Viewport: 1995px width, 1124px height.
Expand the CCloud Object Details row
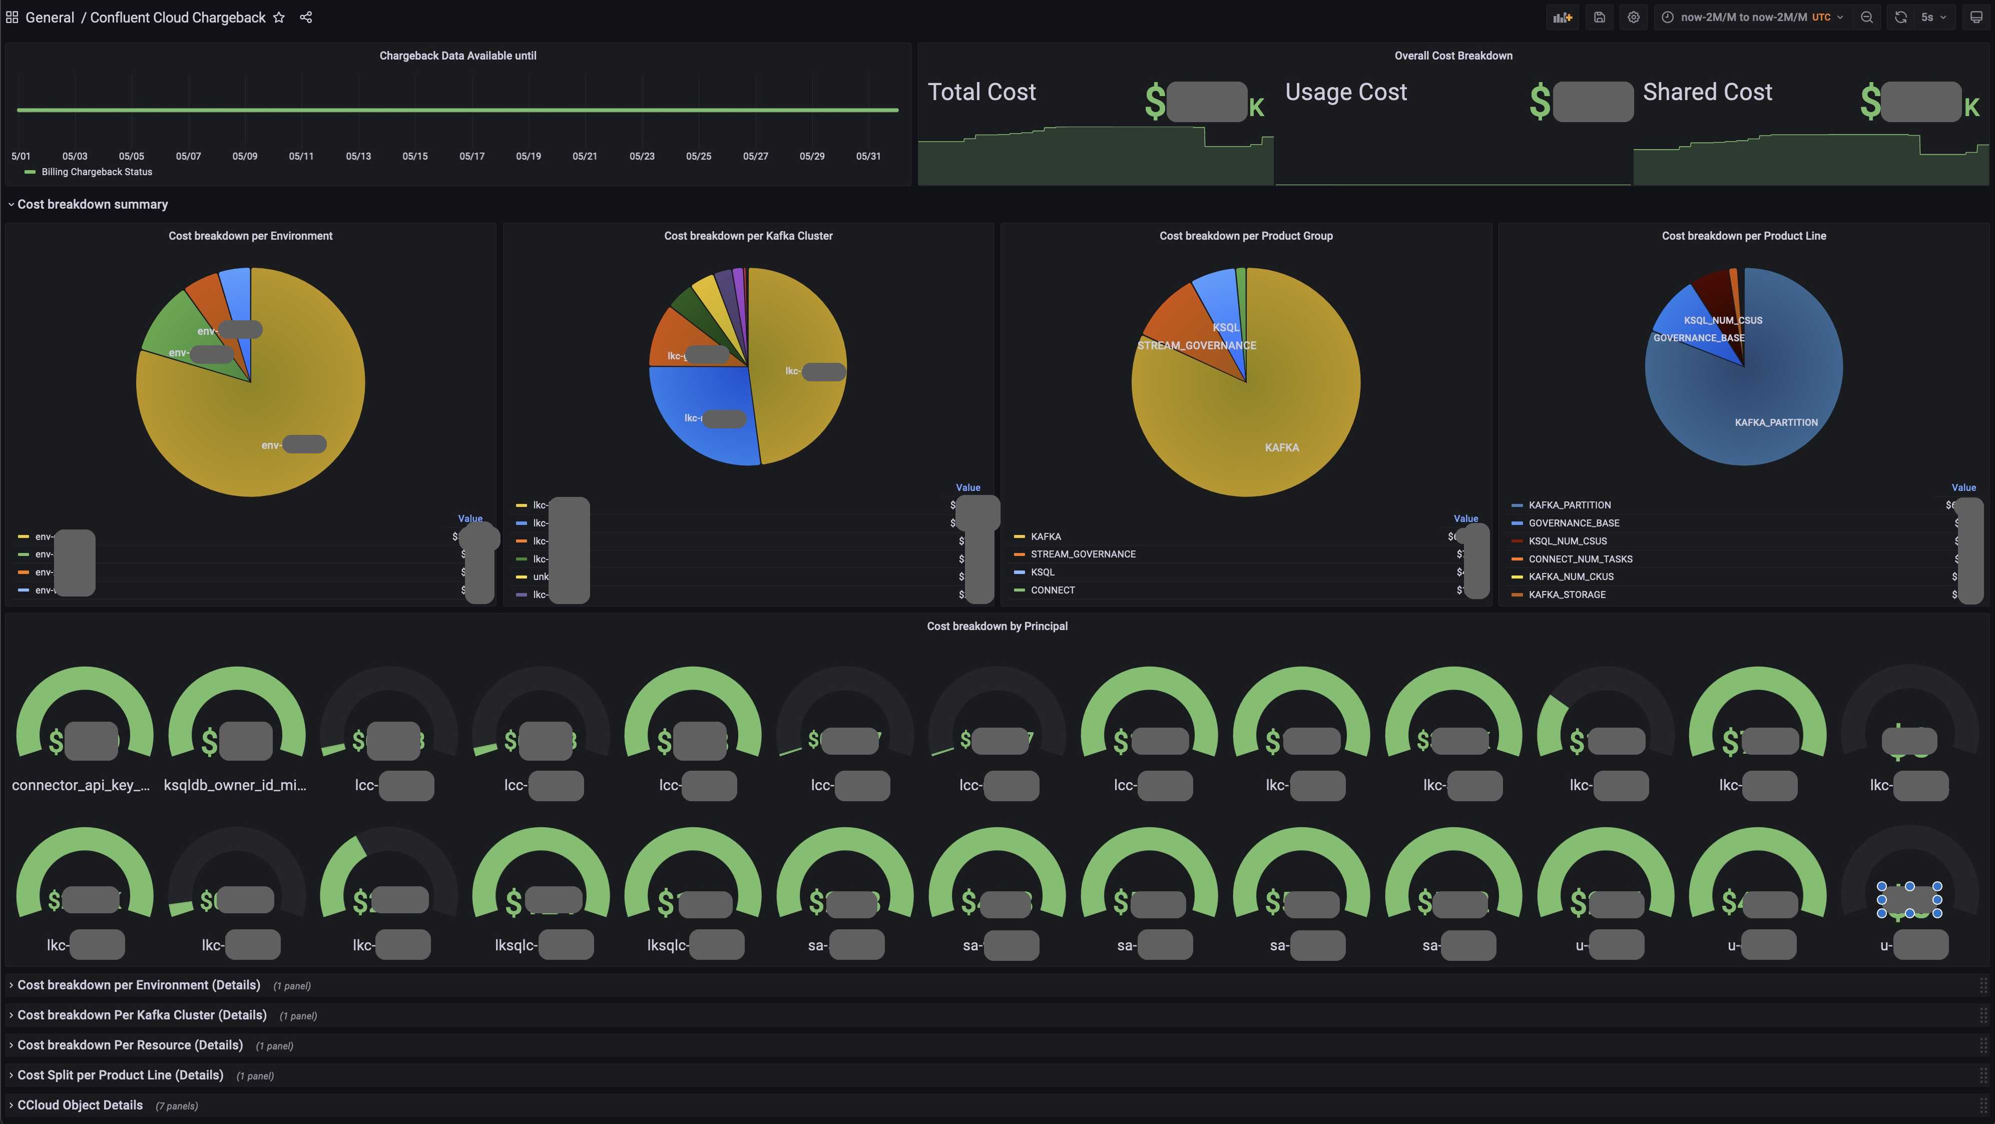tap(79, 1105)
